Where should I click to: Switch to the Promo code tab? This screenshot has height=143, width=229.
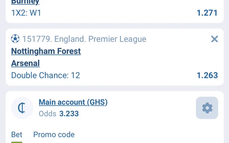point(54,135)
